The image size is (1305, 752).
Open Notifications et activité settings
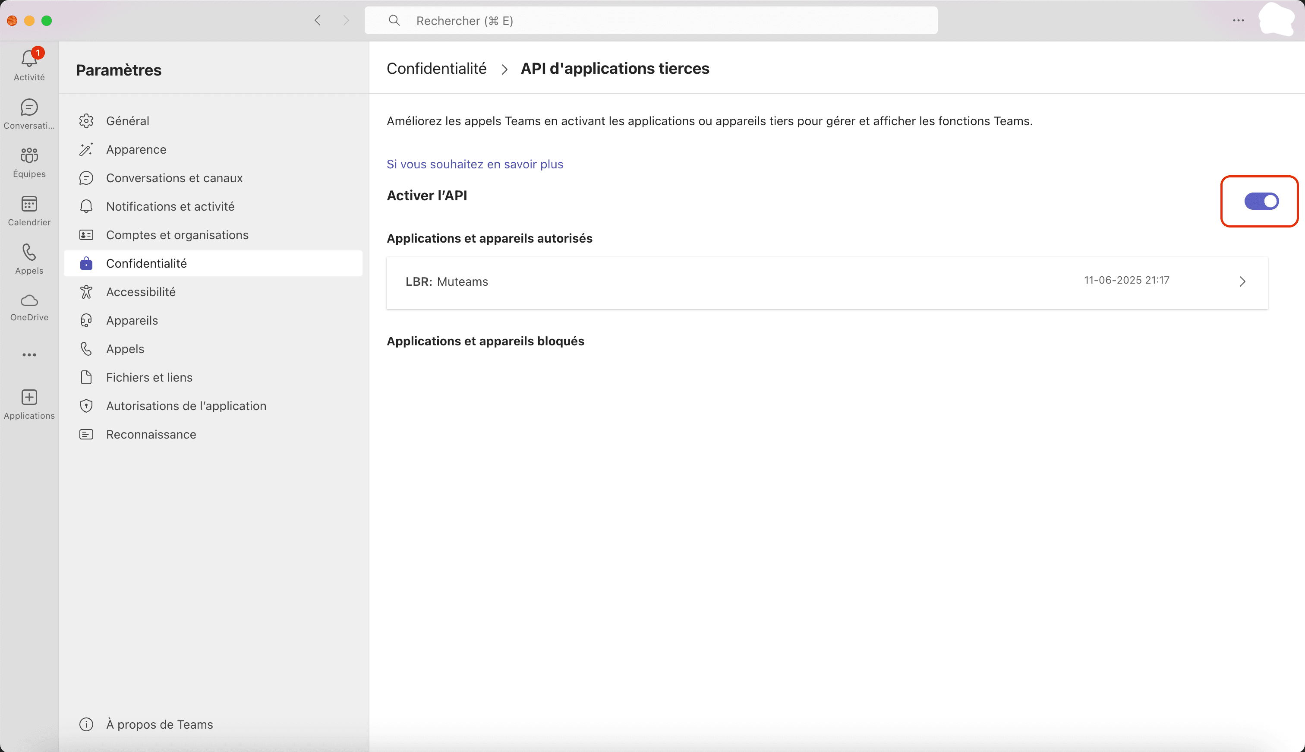coord(213,207)
